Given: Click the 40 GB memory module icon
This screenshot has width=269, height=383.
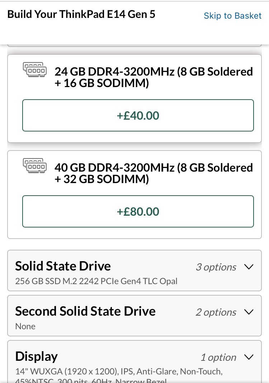Looking at the screenshot, I should (x=35, y=166).
